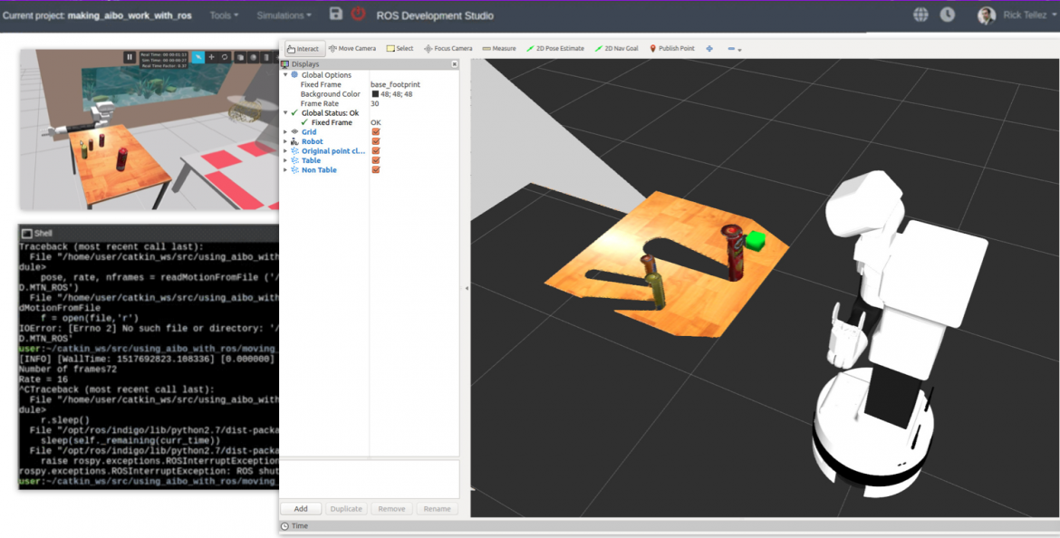This screenshot has width=1060, height=538.
Task: Click the project name making_aibo_work_with_ros
Action: pyautogui.click(x=131, y=15)
